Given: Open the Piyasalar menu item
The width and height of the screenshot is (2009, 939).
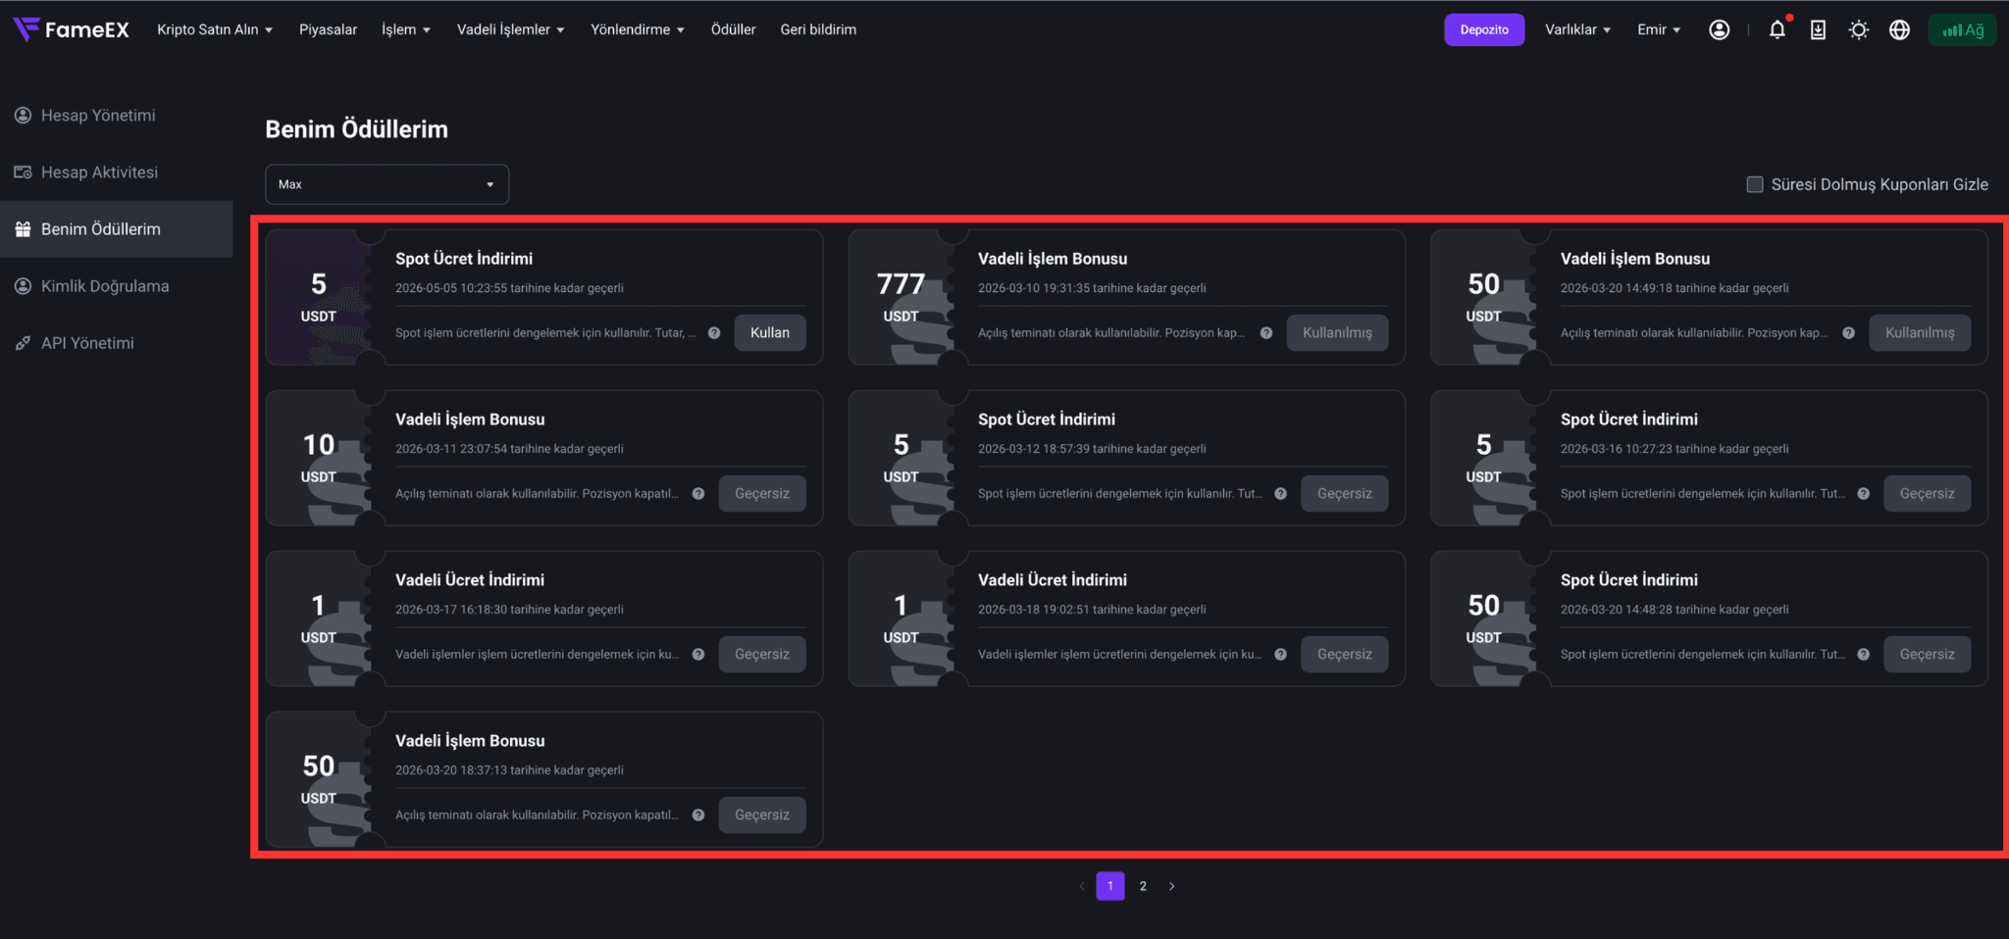Looking at the screenshot, I should 328,29.
